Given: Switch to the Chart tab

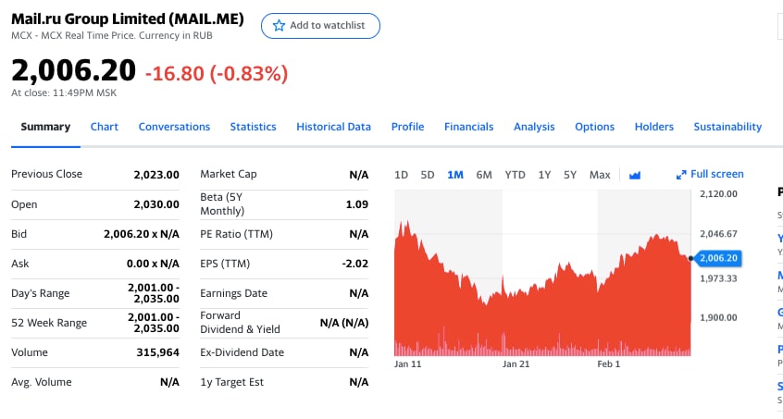Looking at the screenshot, I should [x=105, y=127].
